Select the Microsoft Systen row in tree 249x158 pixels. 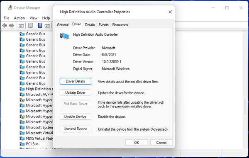pos(37,127)
